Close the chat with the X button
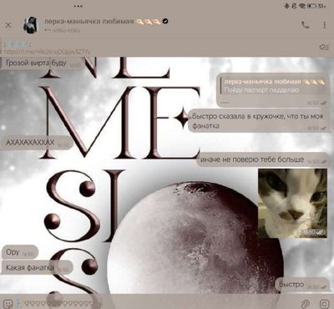The image size is (334, 309). (x=8, y=25)
